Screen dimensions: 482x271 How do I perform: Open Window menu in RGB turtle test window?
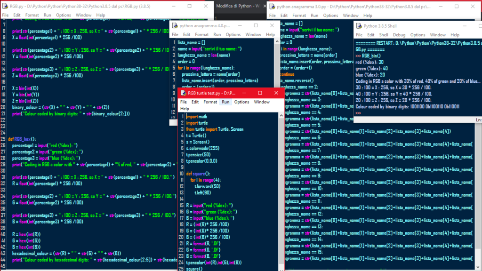pos(262,102)
